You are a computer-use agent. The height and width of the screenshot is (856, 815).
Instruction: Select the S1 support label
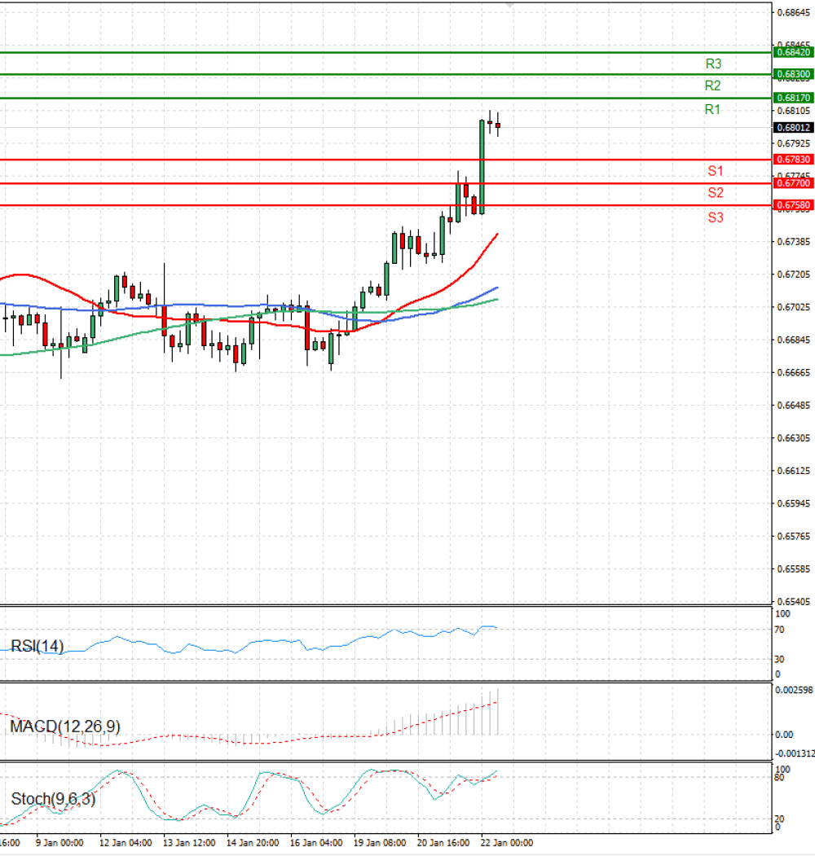[716, 171]
